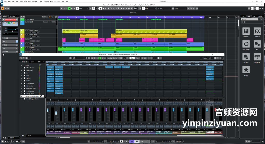Image resolution: width=265 pixels, height=144 pixels.
Task: Click the Pitch Correct insert slot
Action: (x=50, y=67)
